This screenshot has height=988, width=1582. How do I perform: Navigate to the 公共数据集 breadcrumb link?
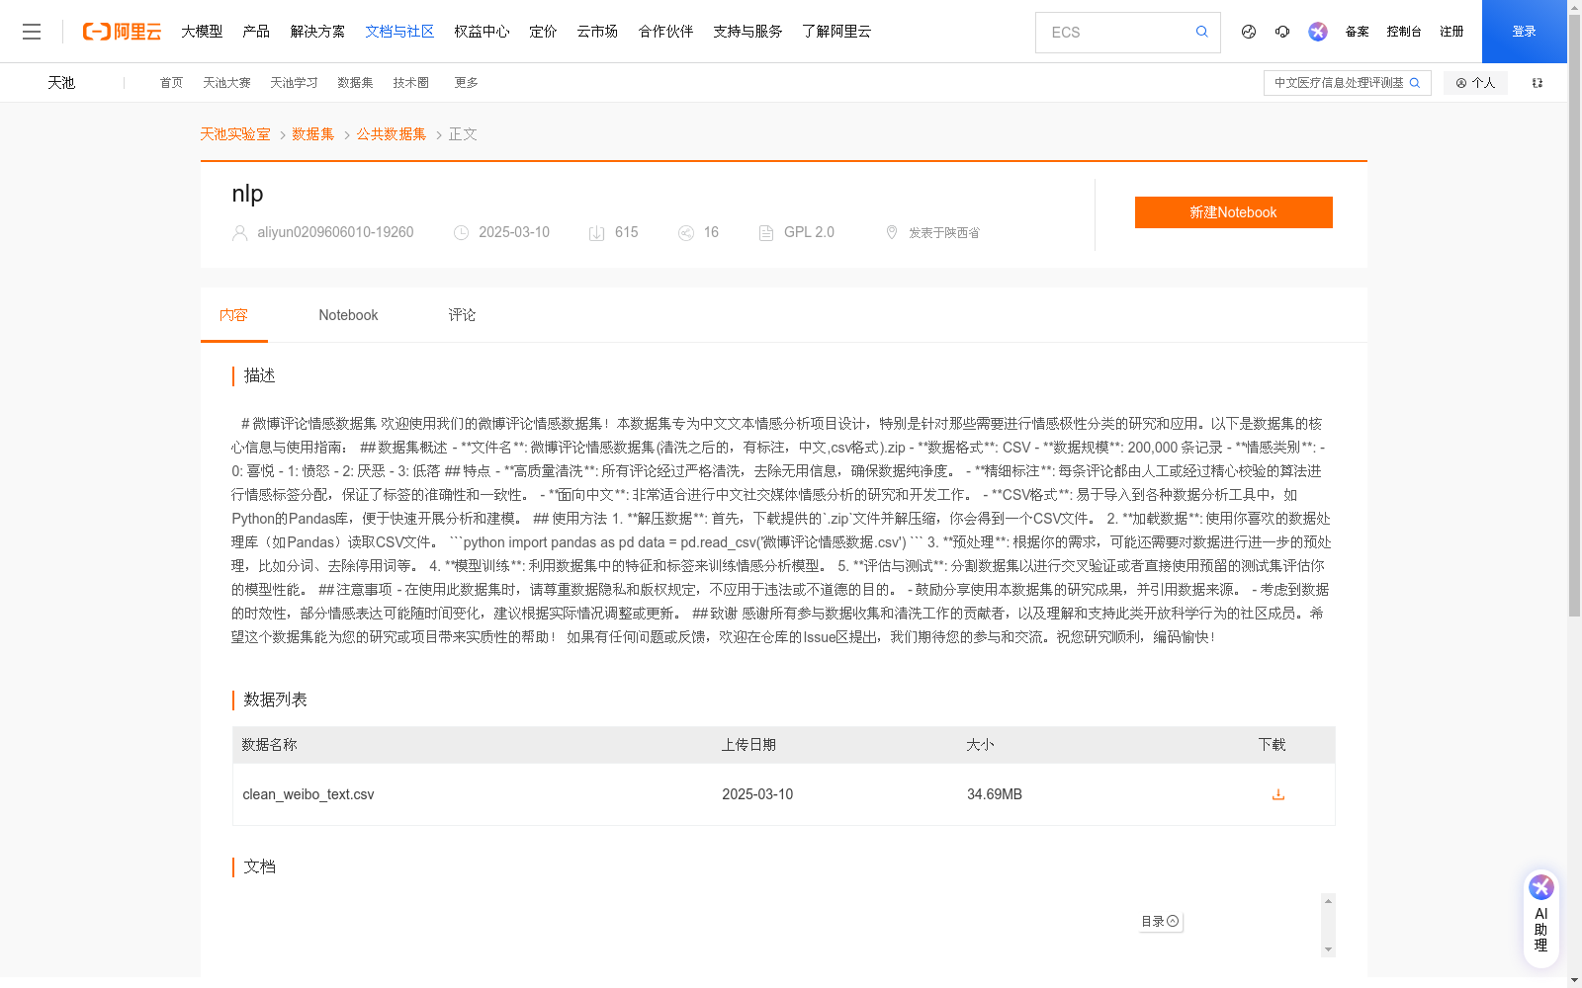pos(391,133)
